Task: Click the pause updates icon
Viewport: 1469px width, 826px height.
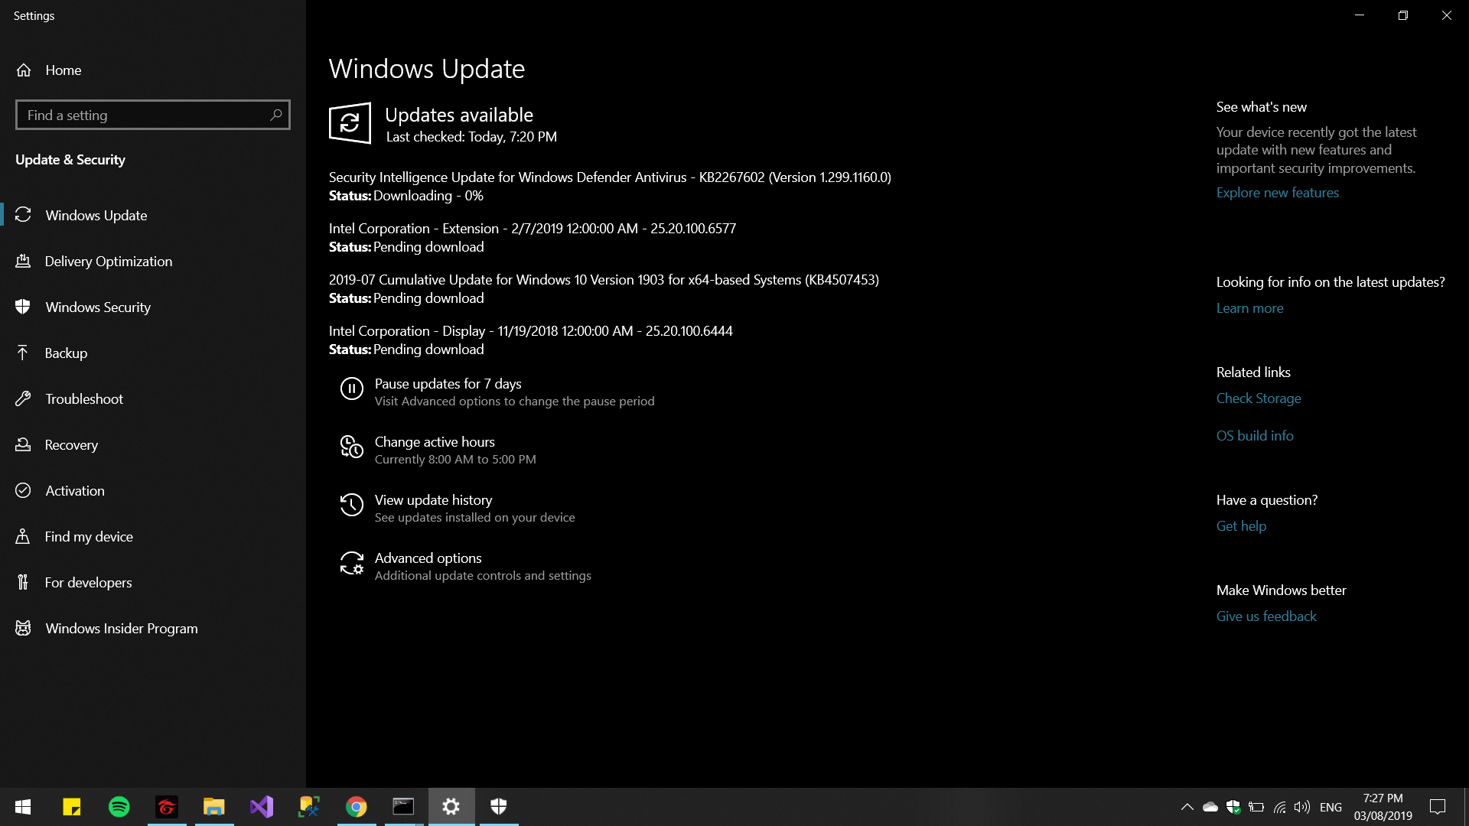Action: tap(352, 389)
